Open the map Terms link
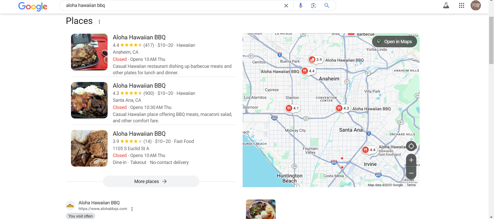Screen dimensions: 494x219 point(411,185)
